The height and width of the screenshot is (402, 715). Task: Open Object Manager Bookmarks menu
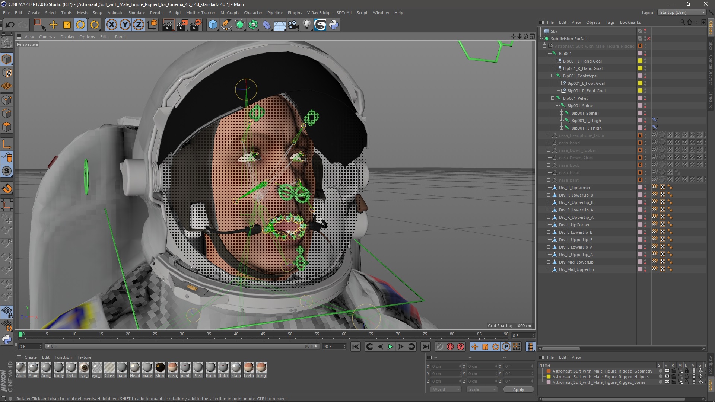pos(630,22)
